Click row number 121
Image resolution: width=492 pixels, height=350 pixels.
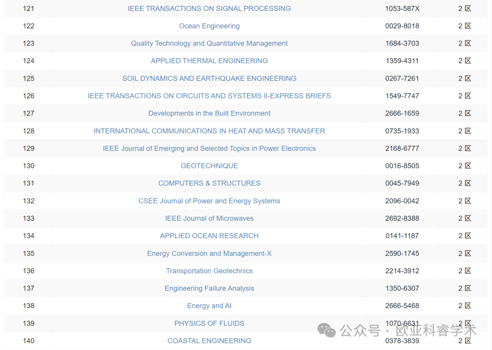tap(29, 9)
